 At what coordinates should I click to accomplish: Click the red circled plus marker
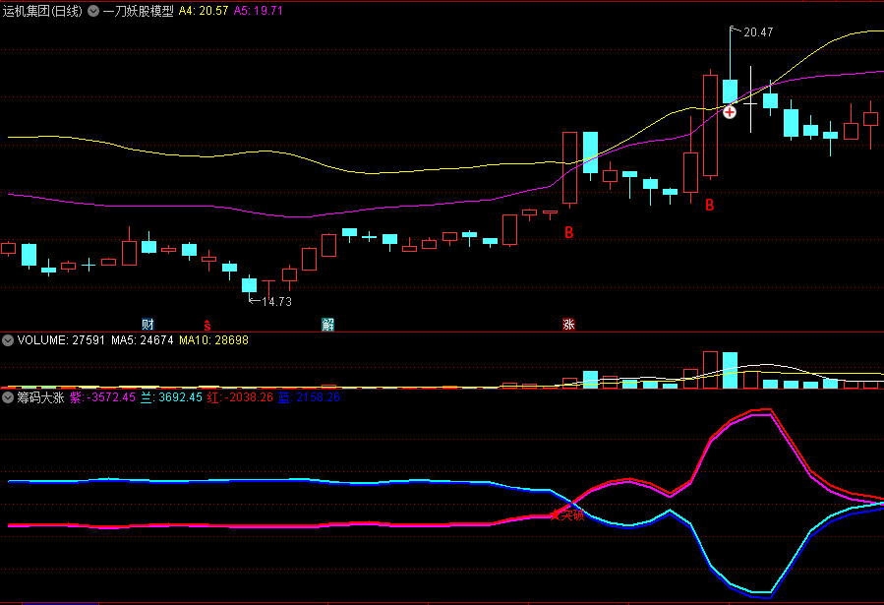[x=730, y=112]
